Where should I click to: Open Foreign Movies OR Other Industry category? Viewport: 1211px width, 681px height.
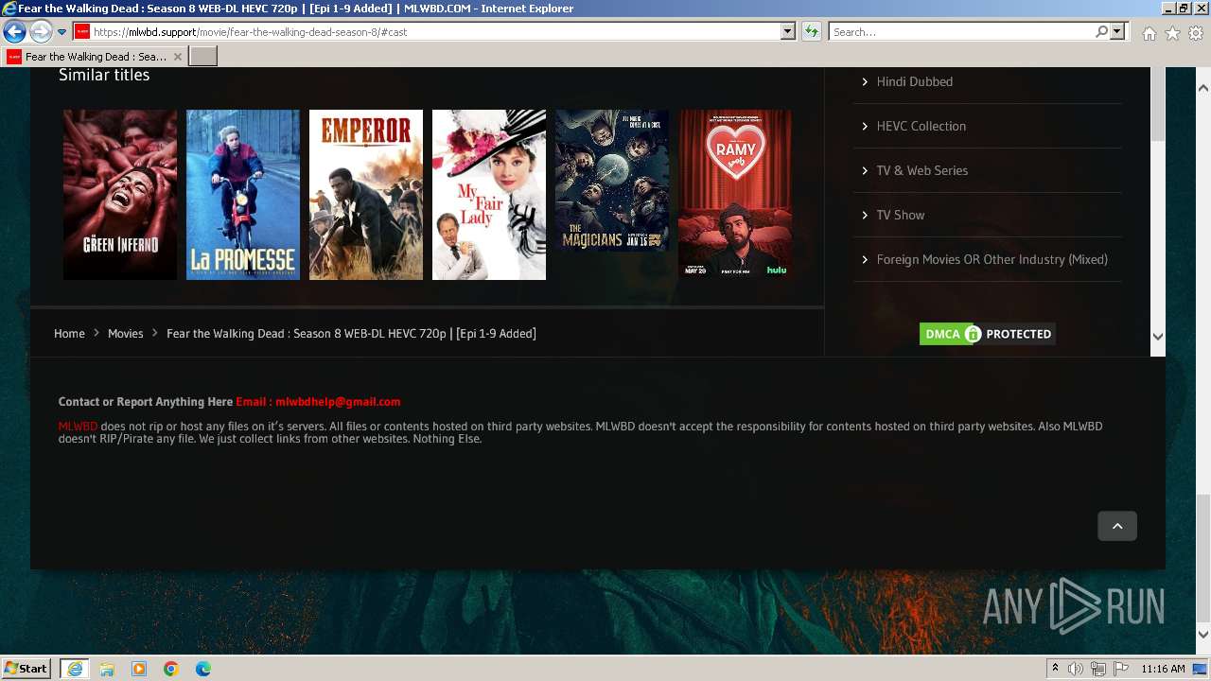[x=992, y=259]
